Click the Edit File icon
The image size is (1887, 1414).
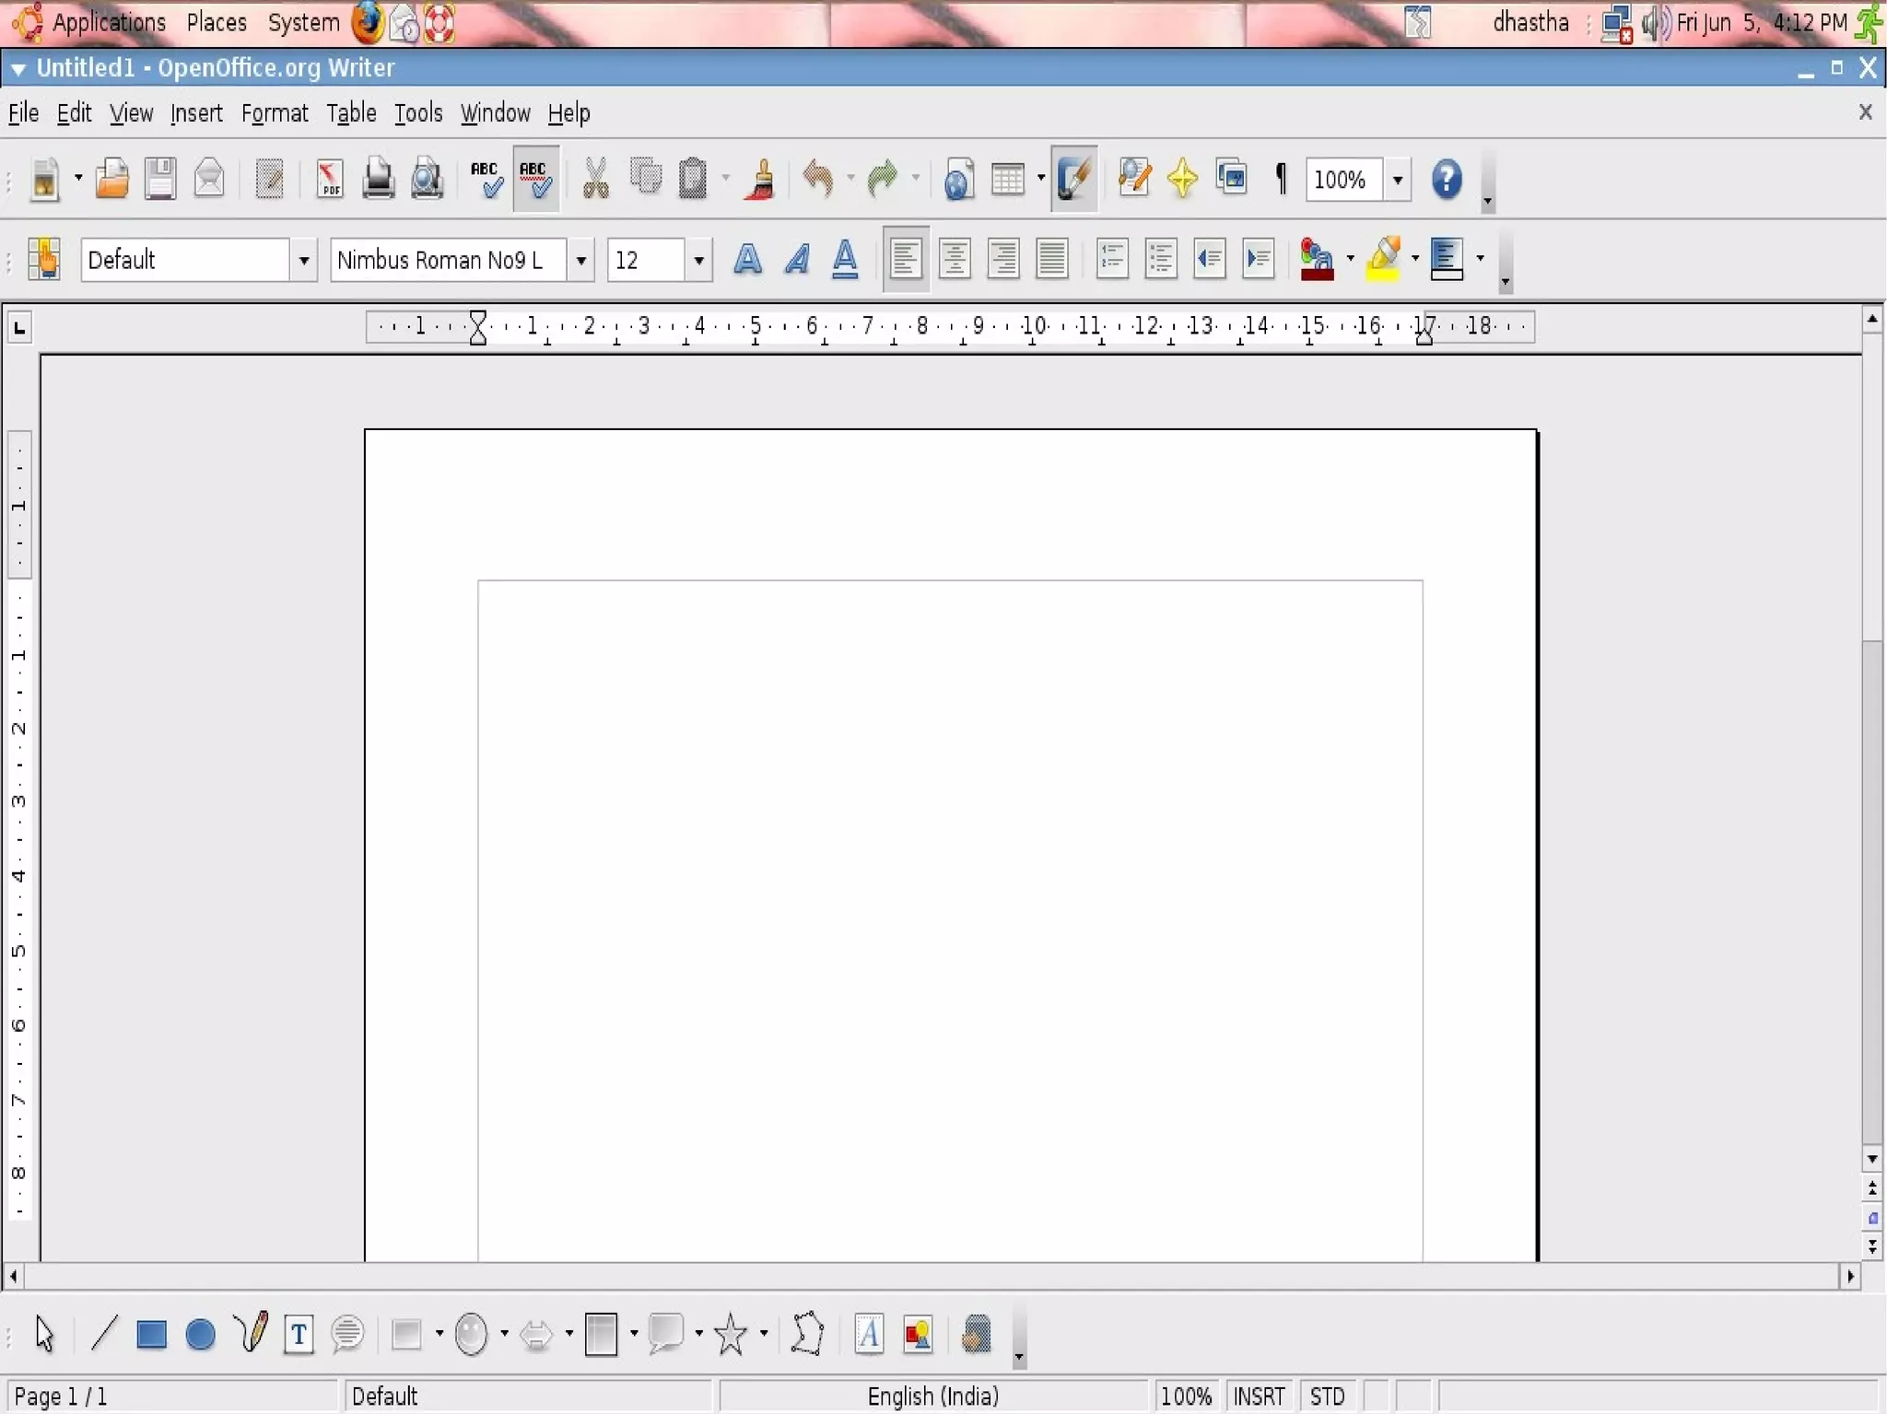pyautogui.click(x=270, y=179)
